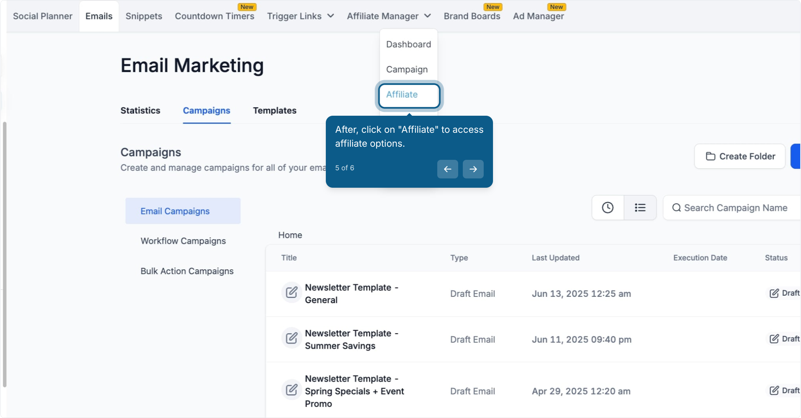Collapse the Affiliate Manager dropdown
Viewport: 801px width, 418px height.
click(x=389, y=16)
